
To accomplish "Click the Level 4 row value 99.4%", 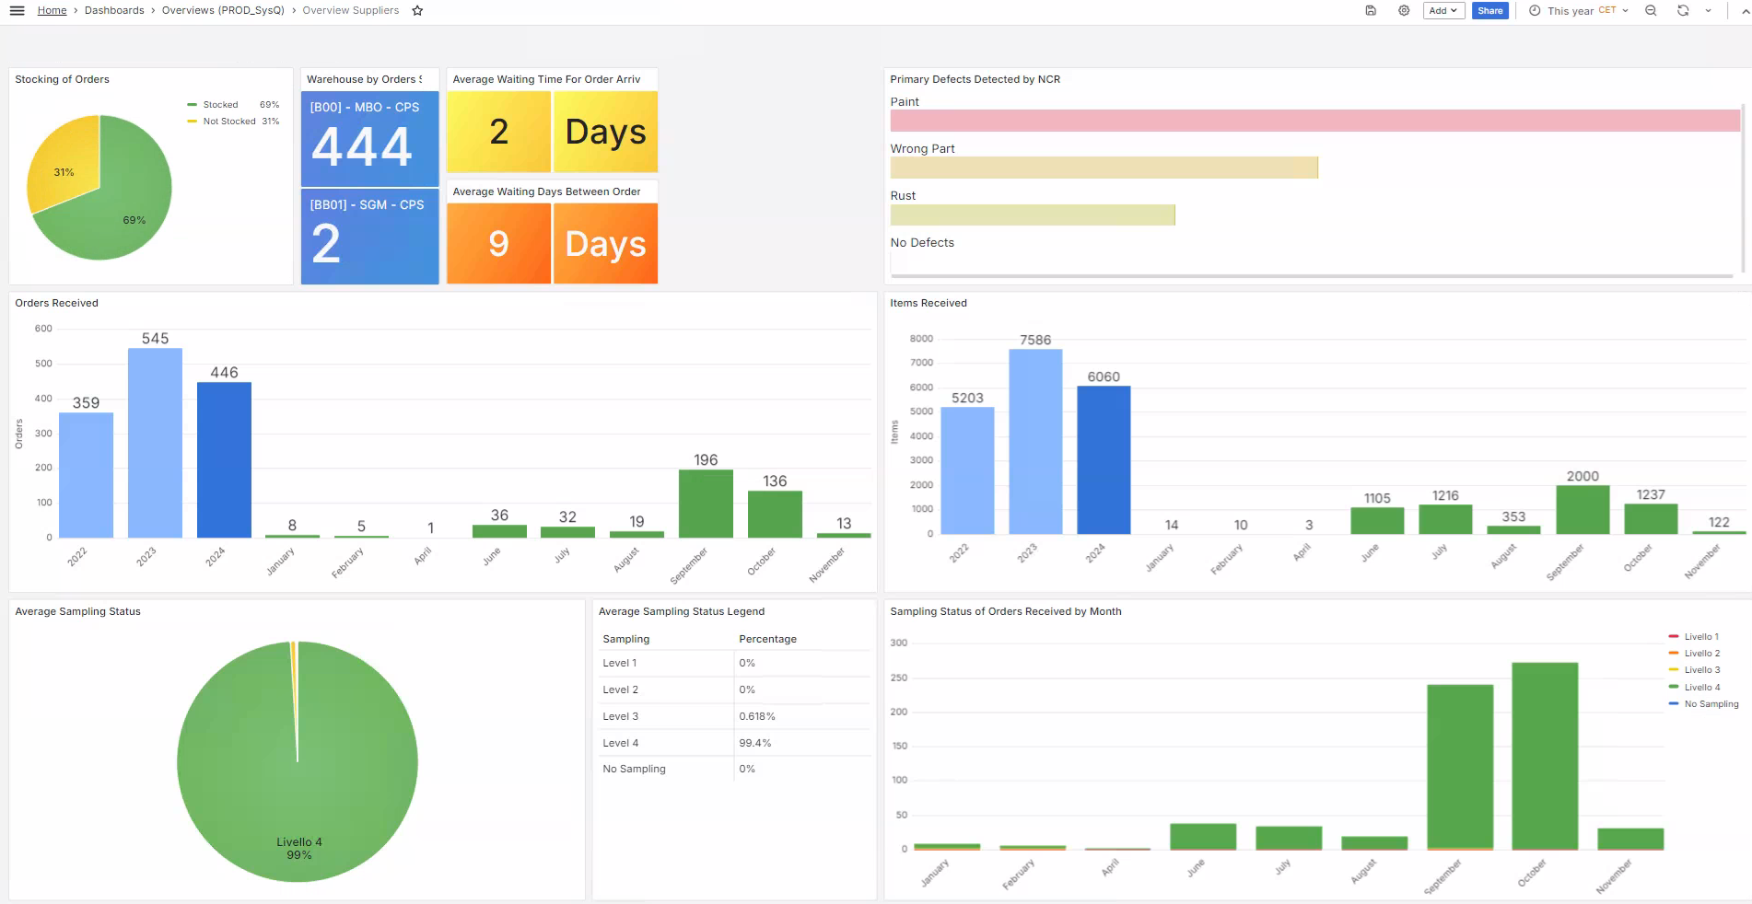I will pos(755,743).
